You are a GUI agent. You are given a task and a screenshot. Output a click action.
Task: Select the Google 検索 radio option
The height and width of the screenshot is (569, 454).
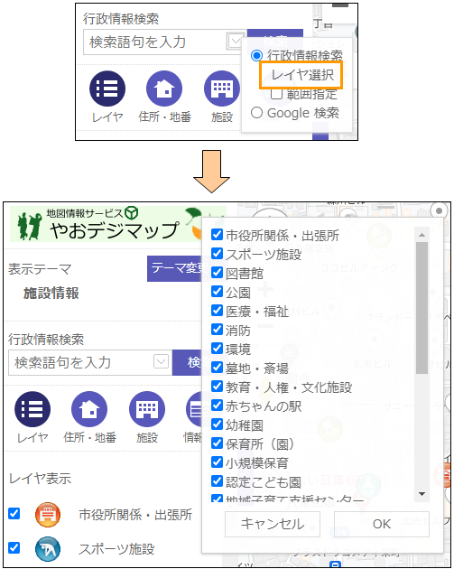tap(256, 113)
